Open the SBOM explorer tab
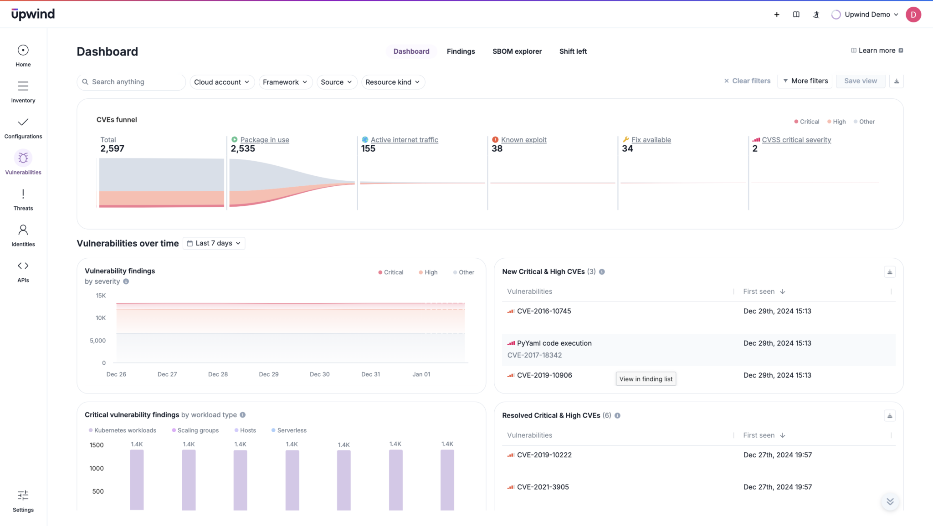Screen dimensions: 933x526 click(517, 51)
